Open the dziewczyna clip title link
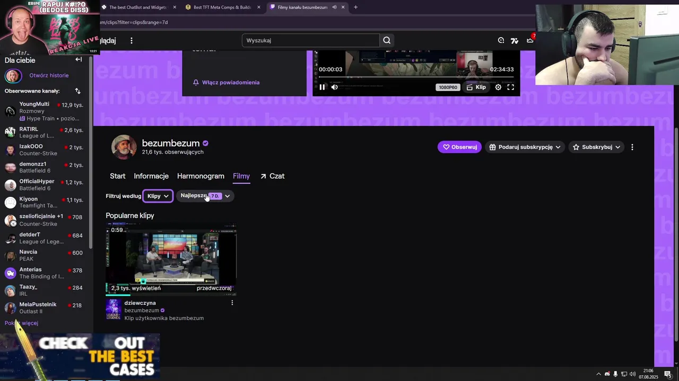The image size is (679, 381). pyautogui.click(x=140, y=303)
